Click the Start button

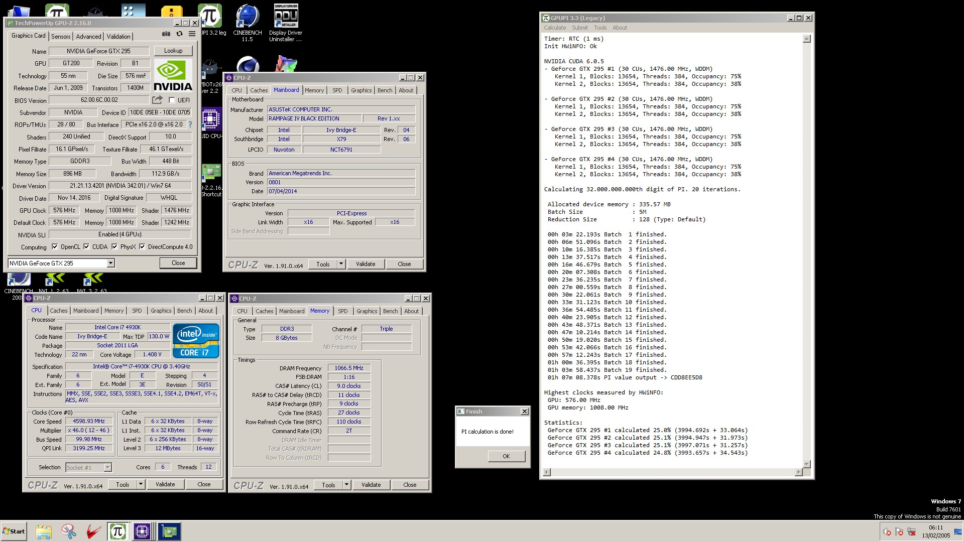pyautogui.click(x=14, y=531)
